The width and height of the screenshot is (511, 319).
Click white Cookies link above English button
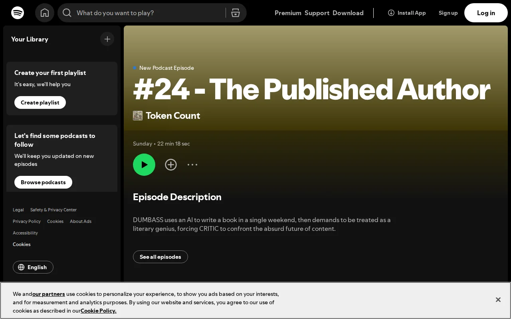click(22, 244)
